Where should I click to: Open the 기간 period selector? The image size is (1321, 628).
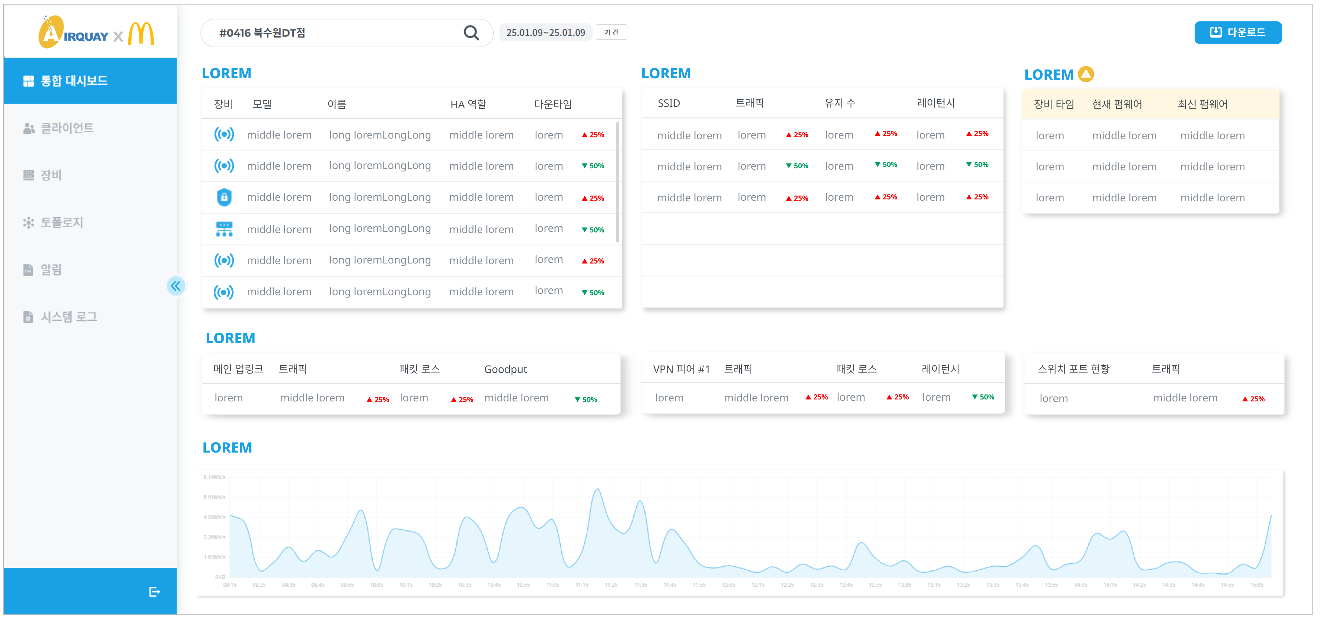[611, 32]
